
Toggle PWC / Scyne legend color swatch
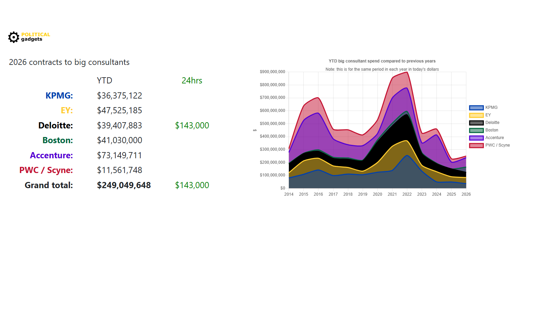point(476,146)
